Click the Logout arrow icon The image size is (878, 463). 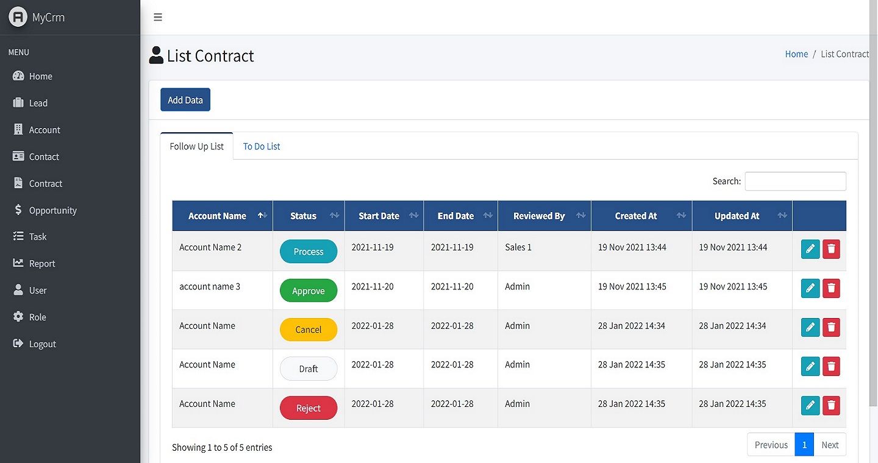[x=18, y=344]
